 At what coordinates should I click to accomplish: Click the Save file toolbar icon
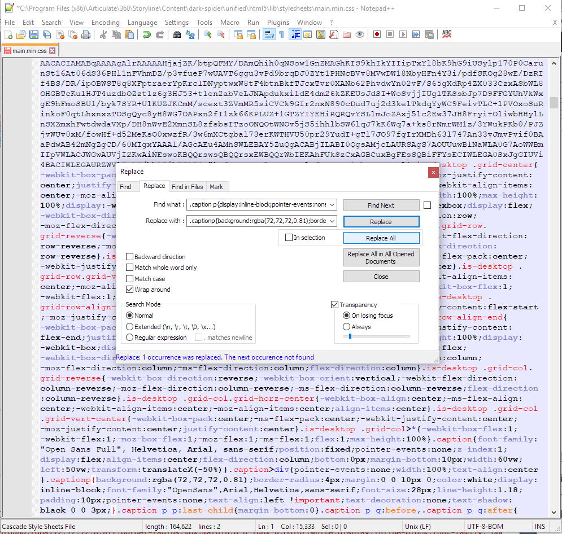click(34, 34)
